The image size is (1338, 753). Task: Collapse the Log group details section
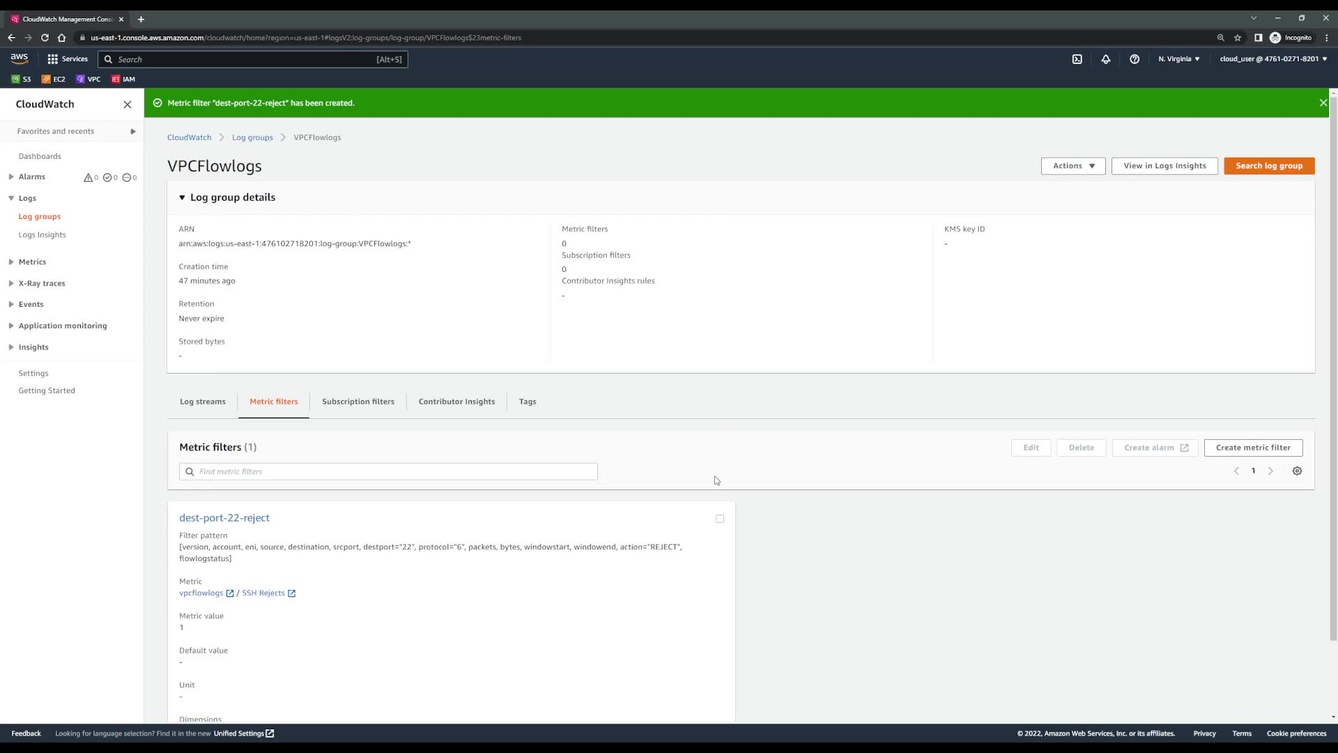pyautogui.click(x=182, y=198)
